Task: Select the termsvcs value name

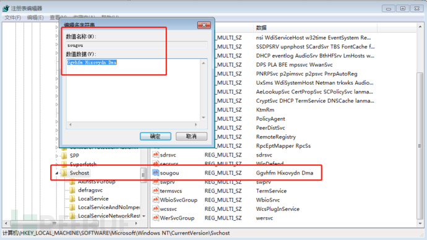Action: pos(171,191)
